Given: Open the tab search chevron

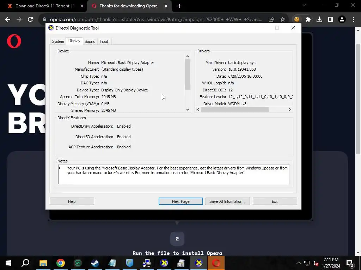Looking at the screenshot, I should click(304, 5).
